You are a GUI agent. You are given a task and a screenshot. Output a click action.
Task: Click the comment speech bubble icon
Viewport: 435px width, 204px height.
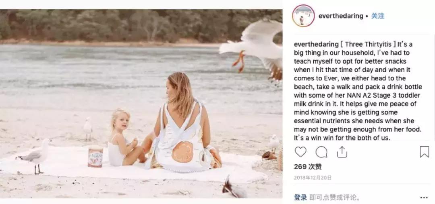321,152
